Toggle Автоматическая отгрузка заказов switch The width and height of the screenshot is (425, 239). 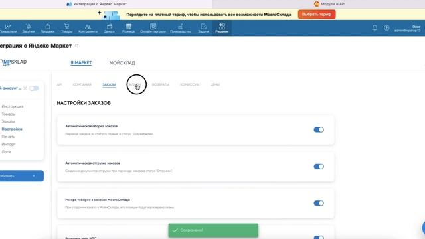319,167
